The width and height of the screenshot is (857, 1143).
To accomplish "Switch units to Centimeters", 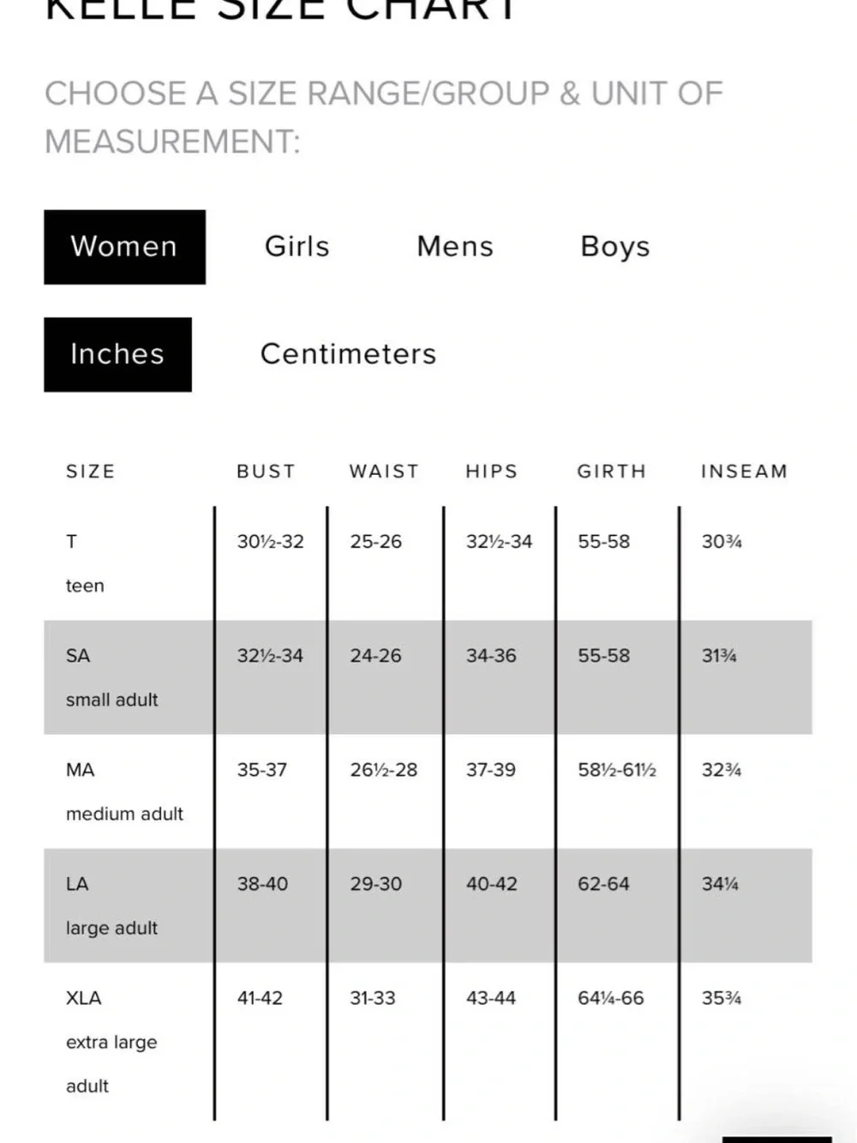I will 348,354.
